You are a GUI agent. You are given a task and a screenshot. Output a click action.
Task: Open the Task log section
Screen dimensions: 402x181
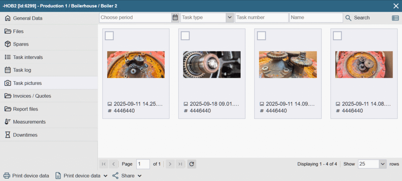coord(22,70)
